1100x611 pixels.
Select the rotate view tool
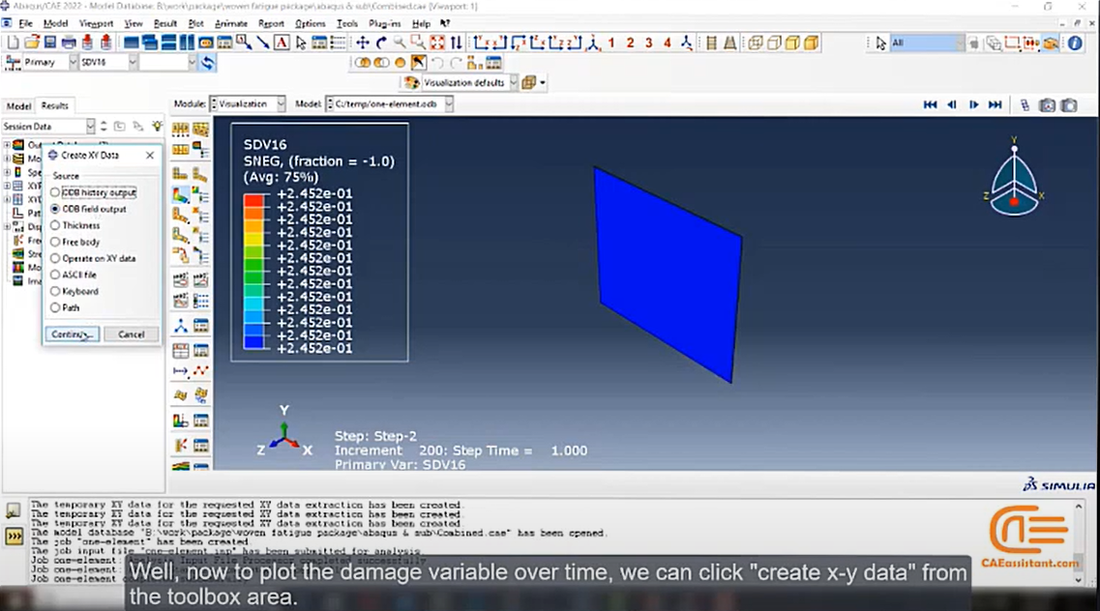click(x=381, y=43)
